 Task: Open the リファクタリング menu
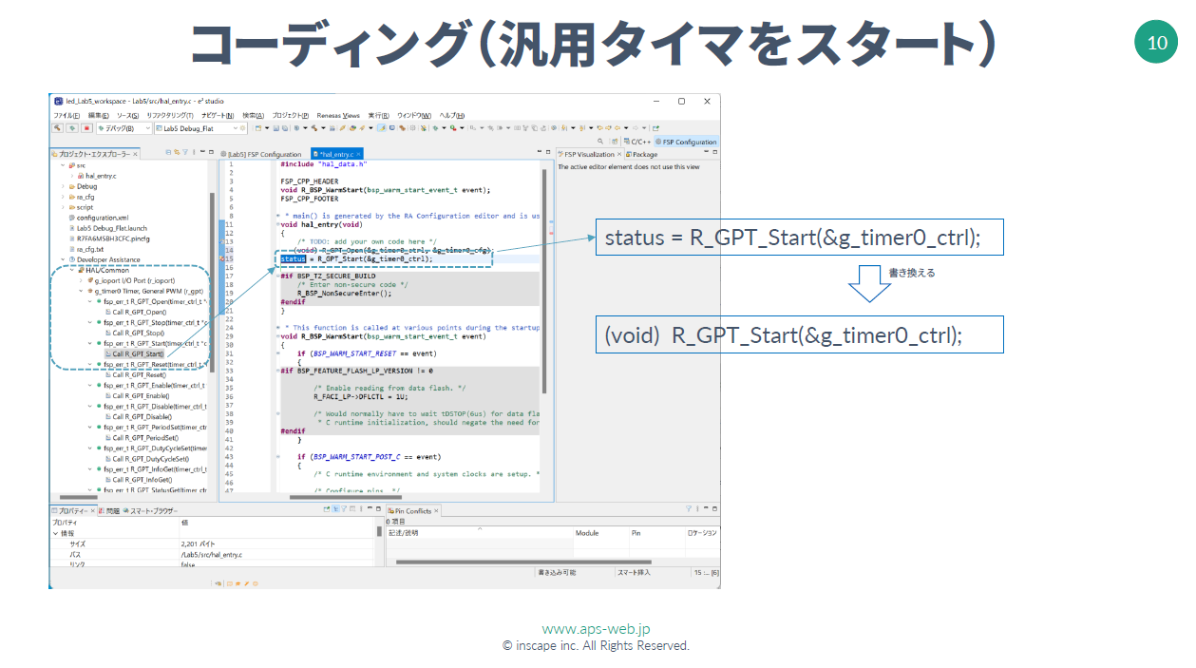tap(169, 115)
